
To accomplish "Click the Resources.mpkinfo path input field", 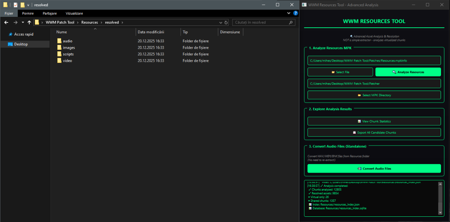I will click(374, 60).
